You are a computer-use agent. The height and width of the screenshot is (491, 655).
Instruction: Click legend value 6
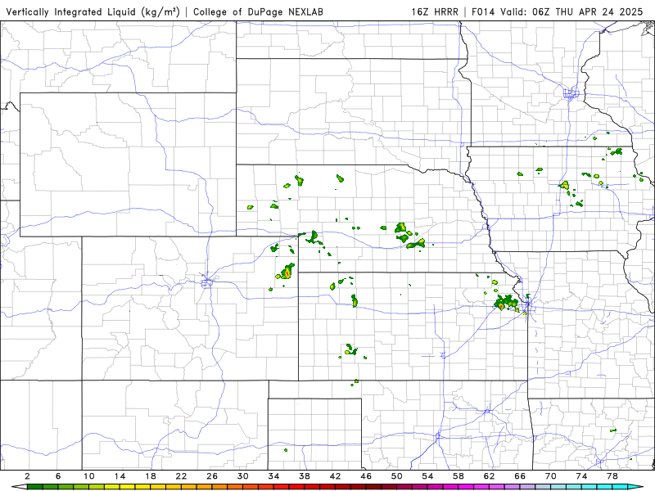click(x=58, y=476)
